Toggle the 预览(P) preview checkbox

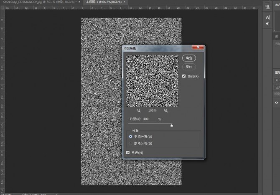click(x=184, y=76)
